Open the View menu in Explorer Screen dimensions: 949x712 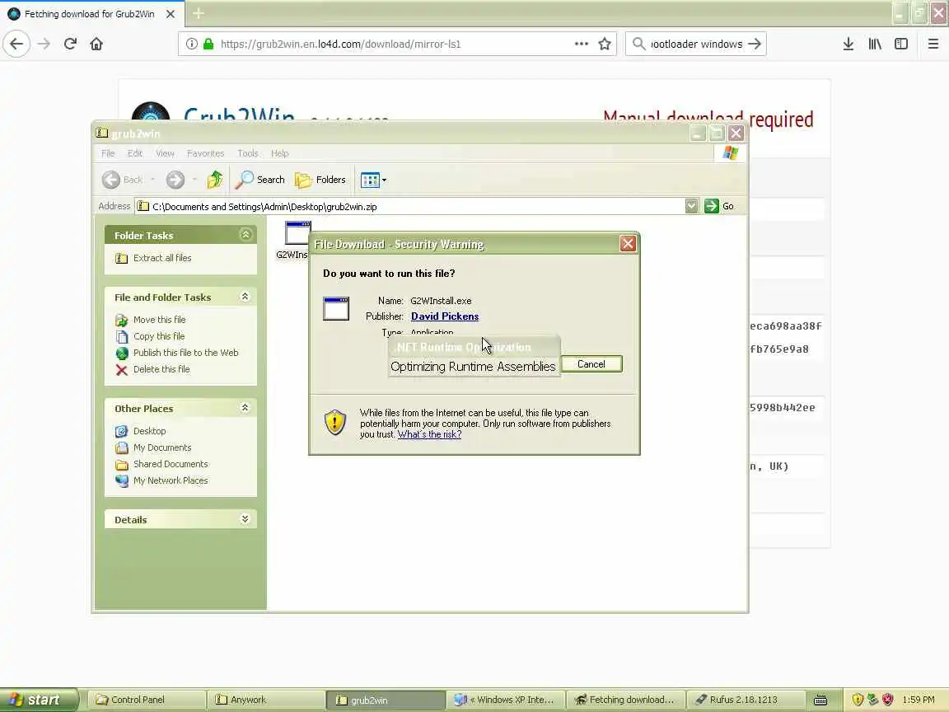click(165, 153)
